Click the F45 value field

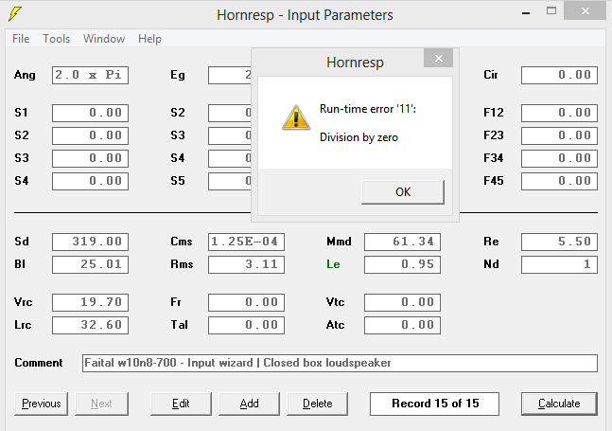tap(559, 181)
